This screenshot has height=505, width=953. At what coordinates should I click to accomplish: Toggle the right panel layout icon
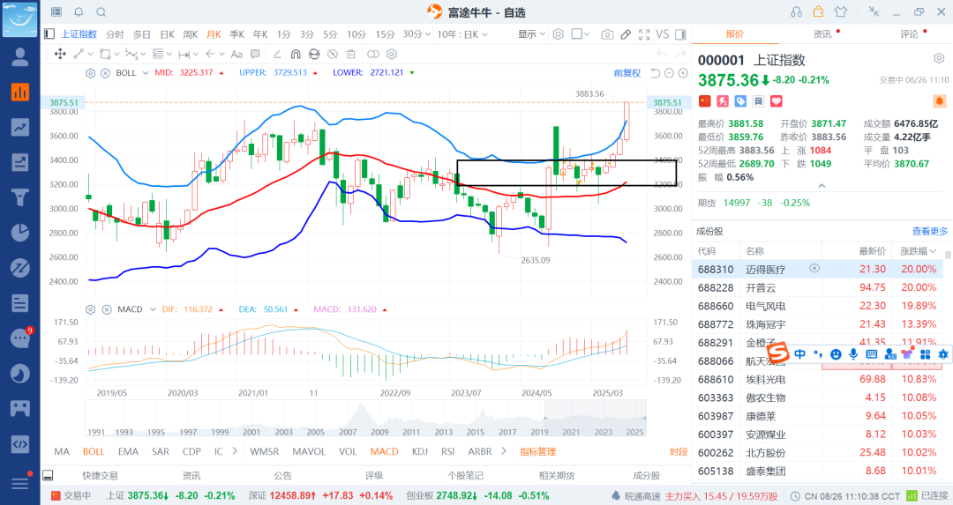pyautogui.click(x=680, y=34)
